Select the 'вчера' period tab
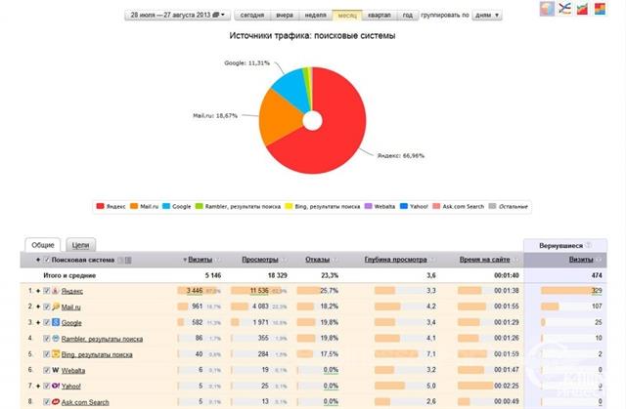This screenshot has height=409, width=626. point(285,16)
